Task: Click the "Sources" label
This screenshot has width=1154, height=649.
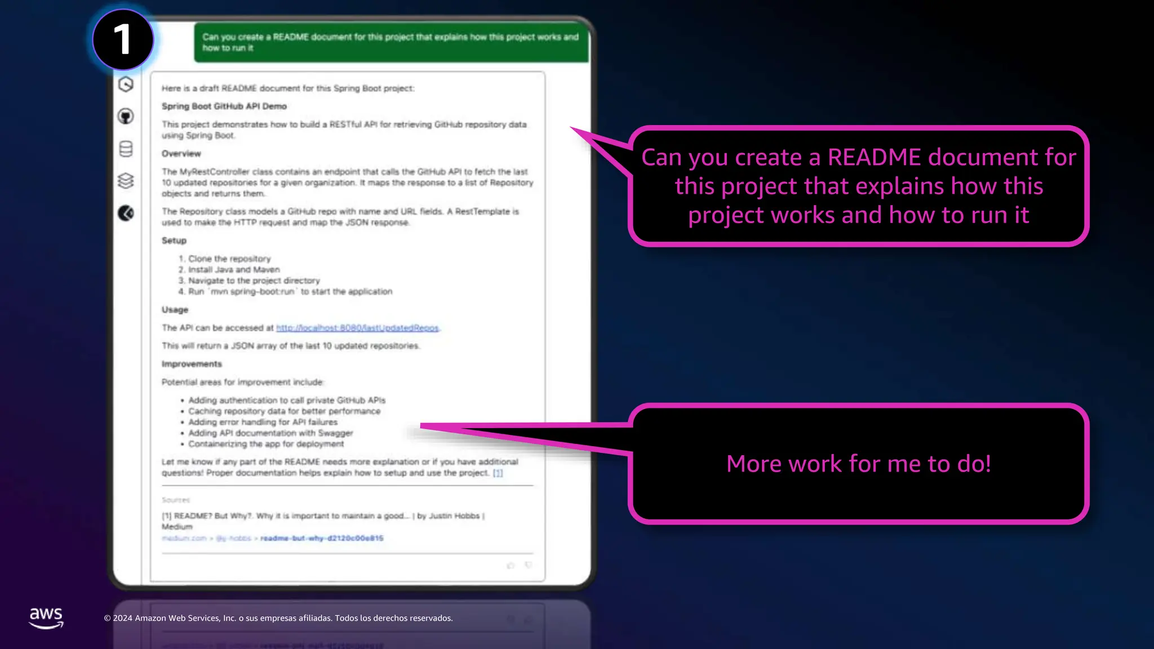Action: pos(176,500)
